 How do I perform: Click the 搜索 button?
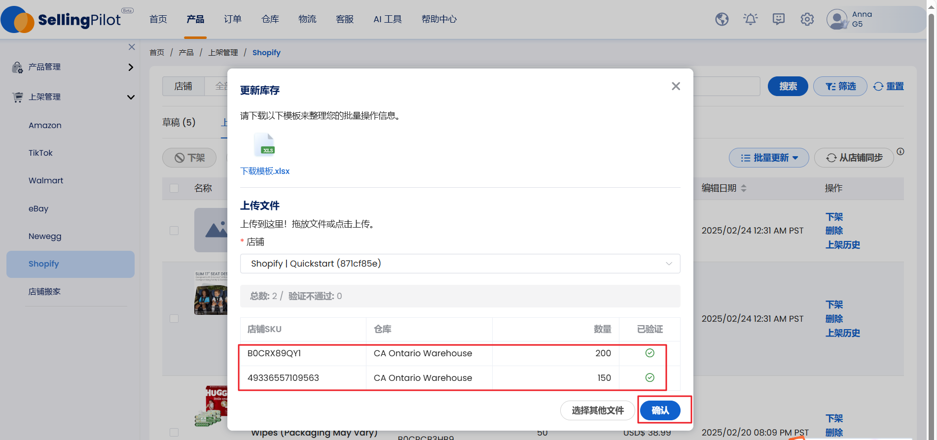[788, 86]
